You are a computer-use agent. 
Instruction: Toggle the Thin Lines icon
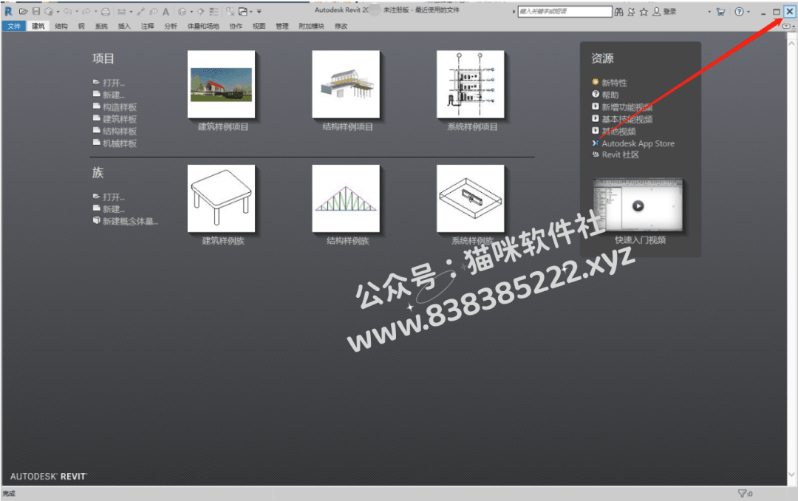click(214, 11)
